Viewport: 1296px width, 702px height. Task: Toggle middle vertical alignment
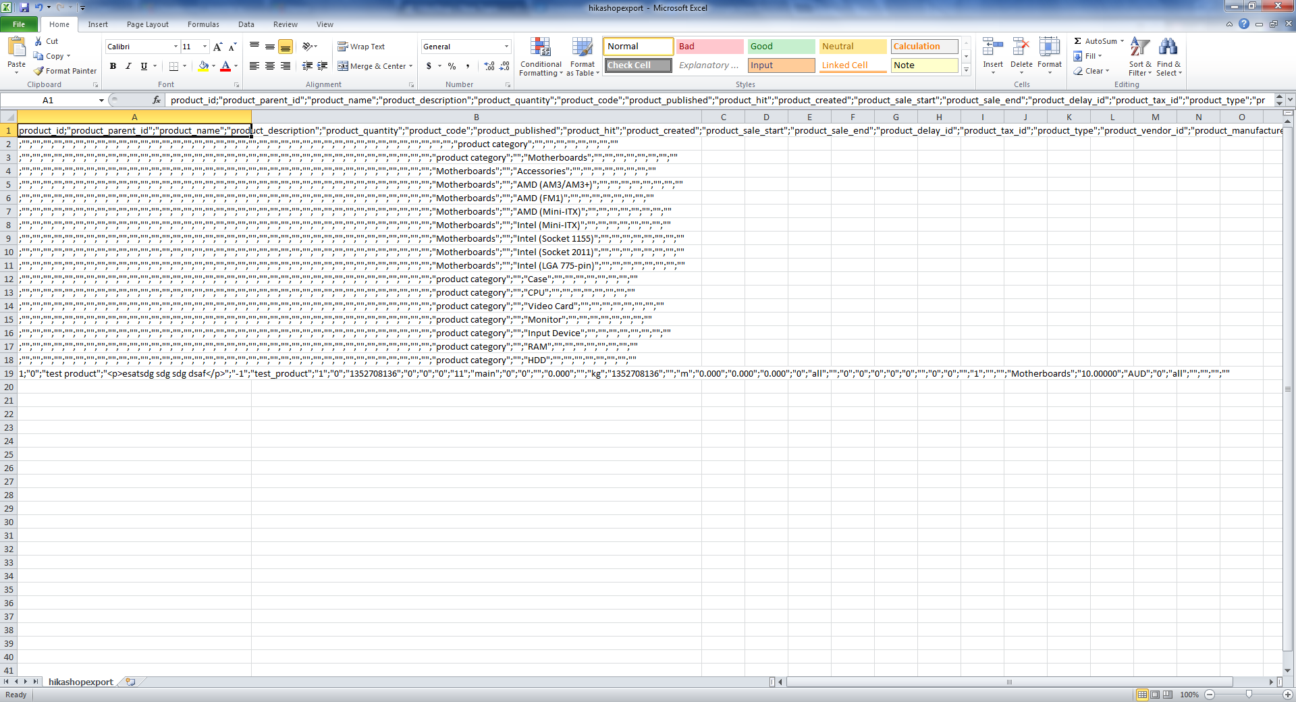(270, 46)
